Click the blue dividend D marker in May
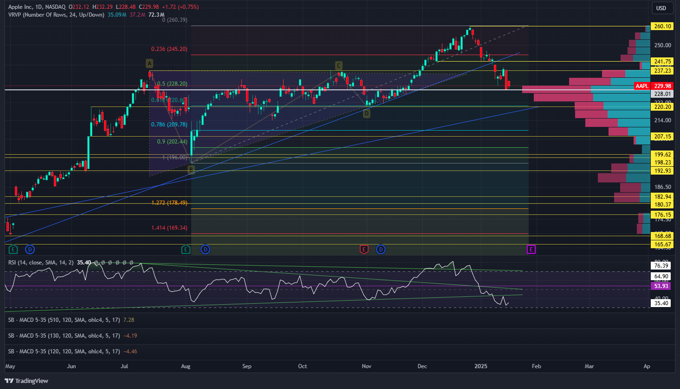The width and height of the screenshot is (680, 389). [30, 250]
